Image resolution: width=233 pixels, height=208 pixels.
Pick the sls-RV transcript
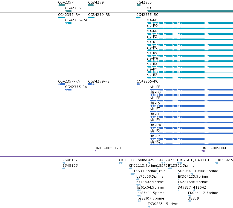[190, 56]
